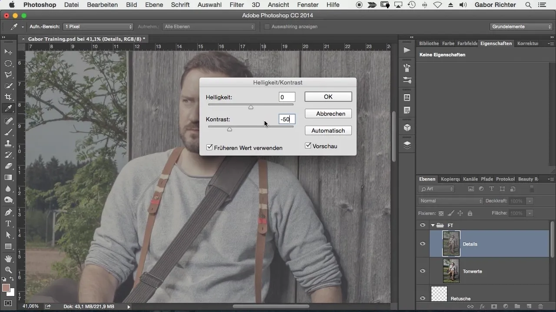Select the Hand tool
556x312 pixels.
point(8,258)
